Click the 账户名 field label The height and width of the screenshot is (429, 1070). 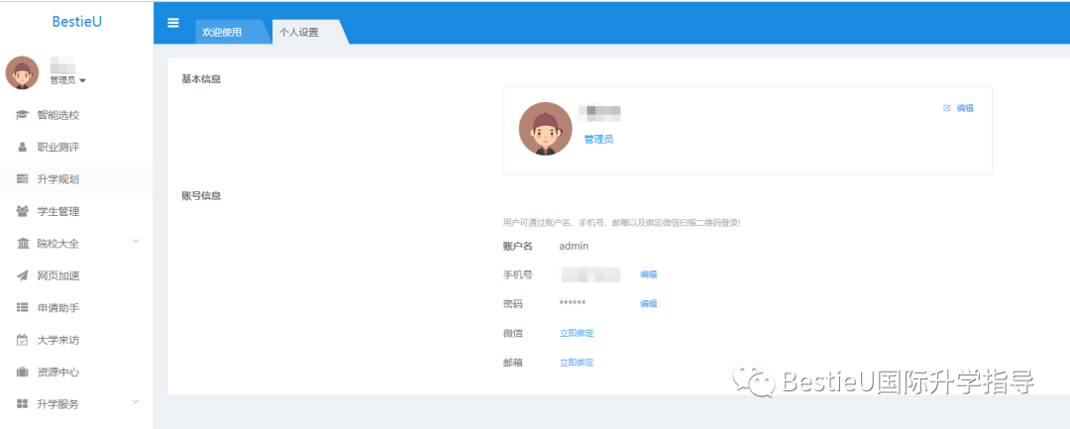517,246
